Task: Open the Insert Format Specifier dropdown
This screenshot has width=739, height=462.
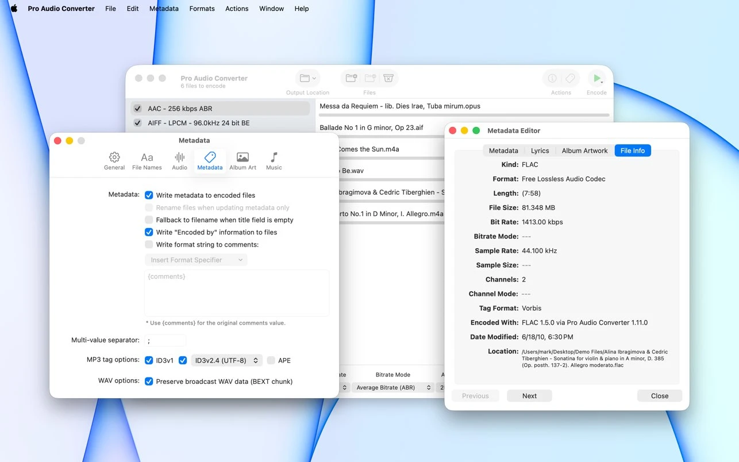Action: point(196,260)
